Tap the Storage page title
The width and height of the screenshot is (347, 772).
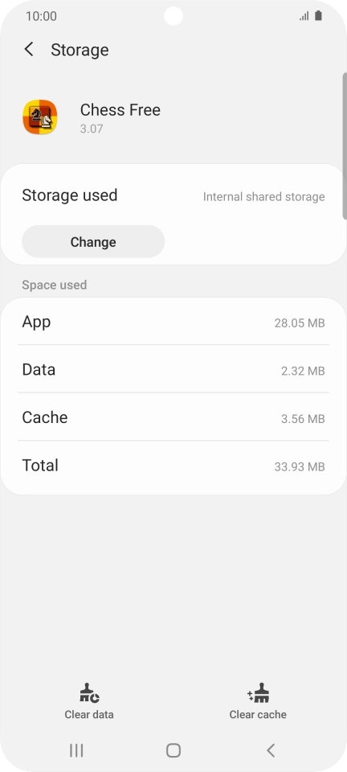(x=80, y=50)
